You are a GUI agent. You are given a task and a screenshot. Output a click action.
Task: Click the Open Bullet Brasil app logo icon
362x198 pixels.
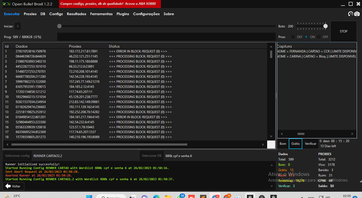point(6,4)
